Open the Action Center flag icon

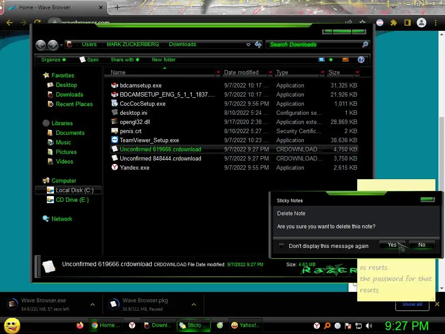point(348,326)
